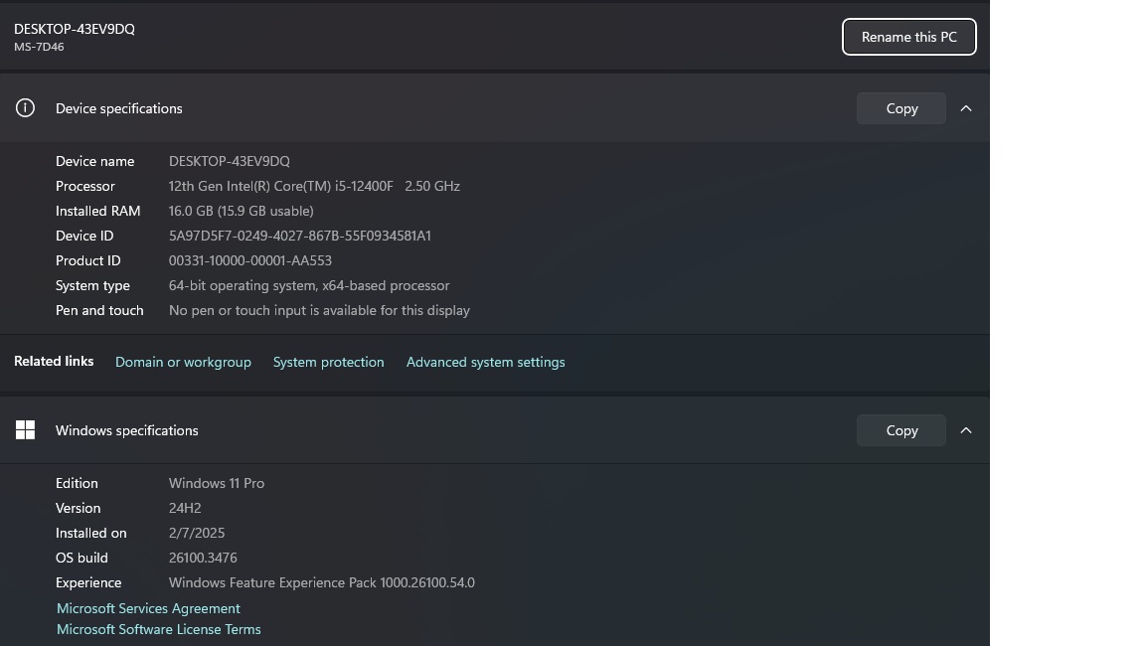1145x646 pixels.
Task: Click the processor name i5-12400F text
Action: pos(364,186)
